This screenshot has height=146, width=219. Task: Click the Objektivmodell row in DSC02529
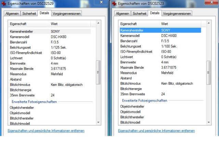pyautogui.click(x=50, y=113)
